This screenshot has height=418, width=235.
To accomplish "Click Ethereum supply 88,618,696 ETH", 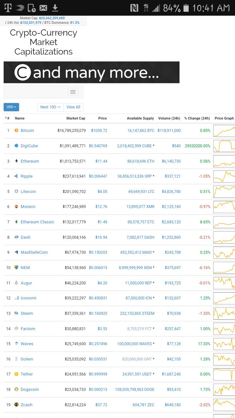I will pyautogui.click(x=141, y=161).
